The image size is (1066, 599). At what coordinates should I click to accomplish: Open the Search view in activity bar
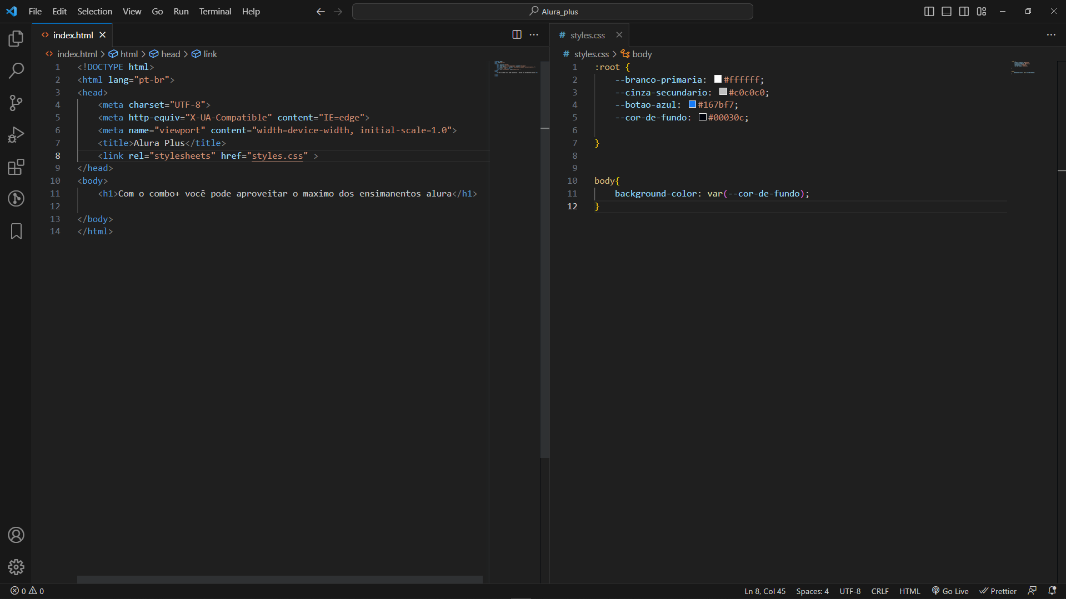[x=16, y=71]
